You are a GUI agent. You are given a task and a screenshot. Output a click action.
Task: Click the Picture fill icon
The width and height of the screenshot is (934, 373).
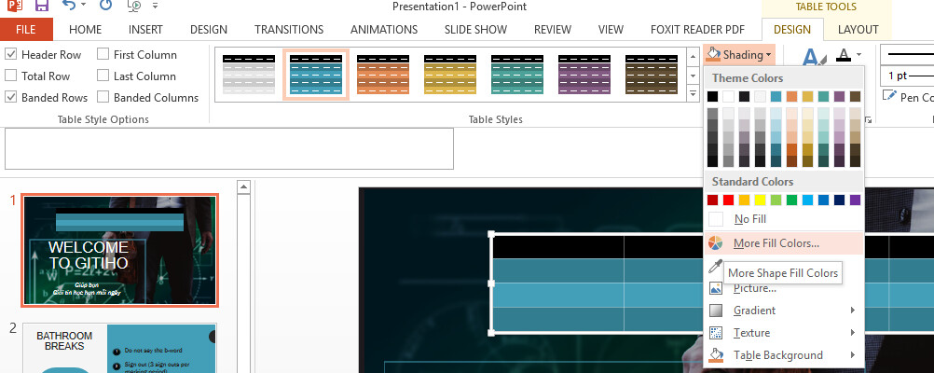pos(715,288)
